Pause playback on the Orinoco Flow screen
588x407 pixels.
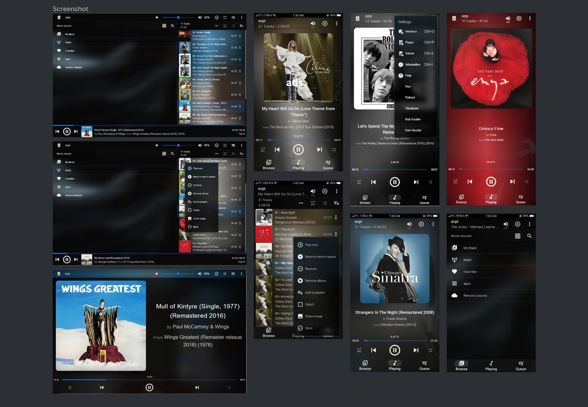pos(491,182)
